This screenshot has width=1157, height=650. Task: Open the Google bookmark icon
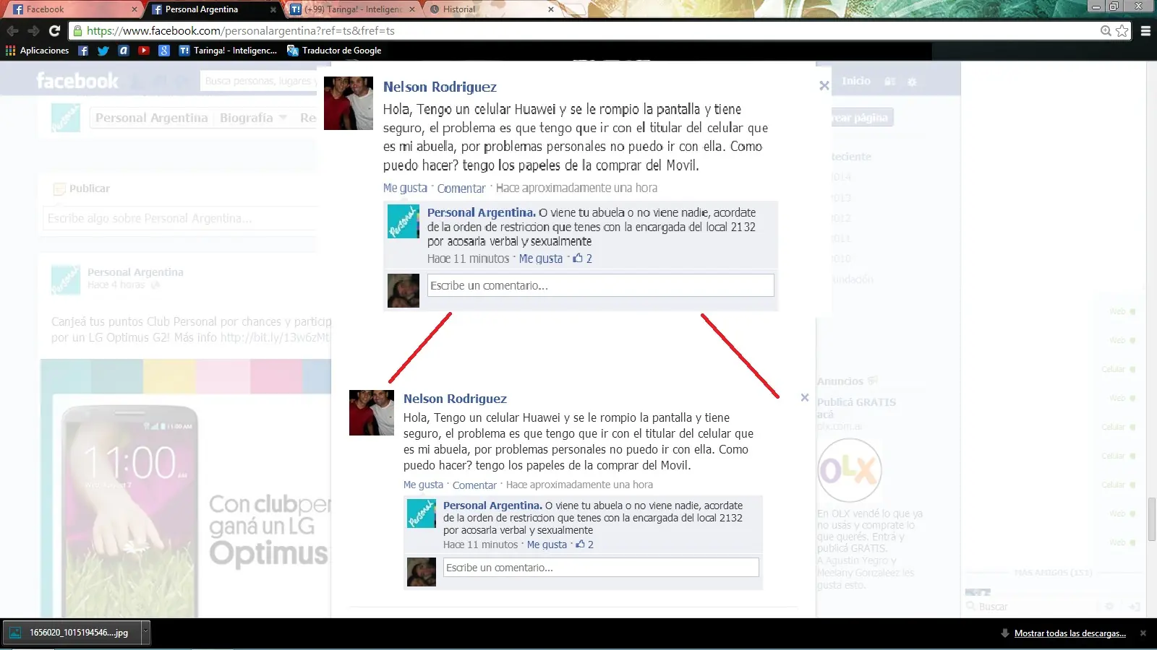(x=164, y=51)
